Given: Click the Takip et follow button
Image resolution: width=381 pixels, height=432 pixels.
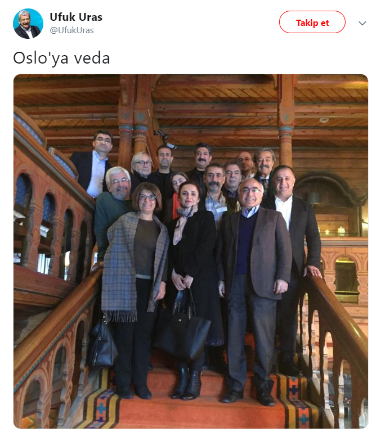Looking at the screenshot, I should [x=312, y=22].
